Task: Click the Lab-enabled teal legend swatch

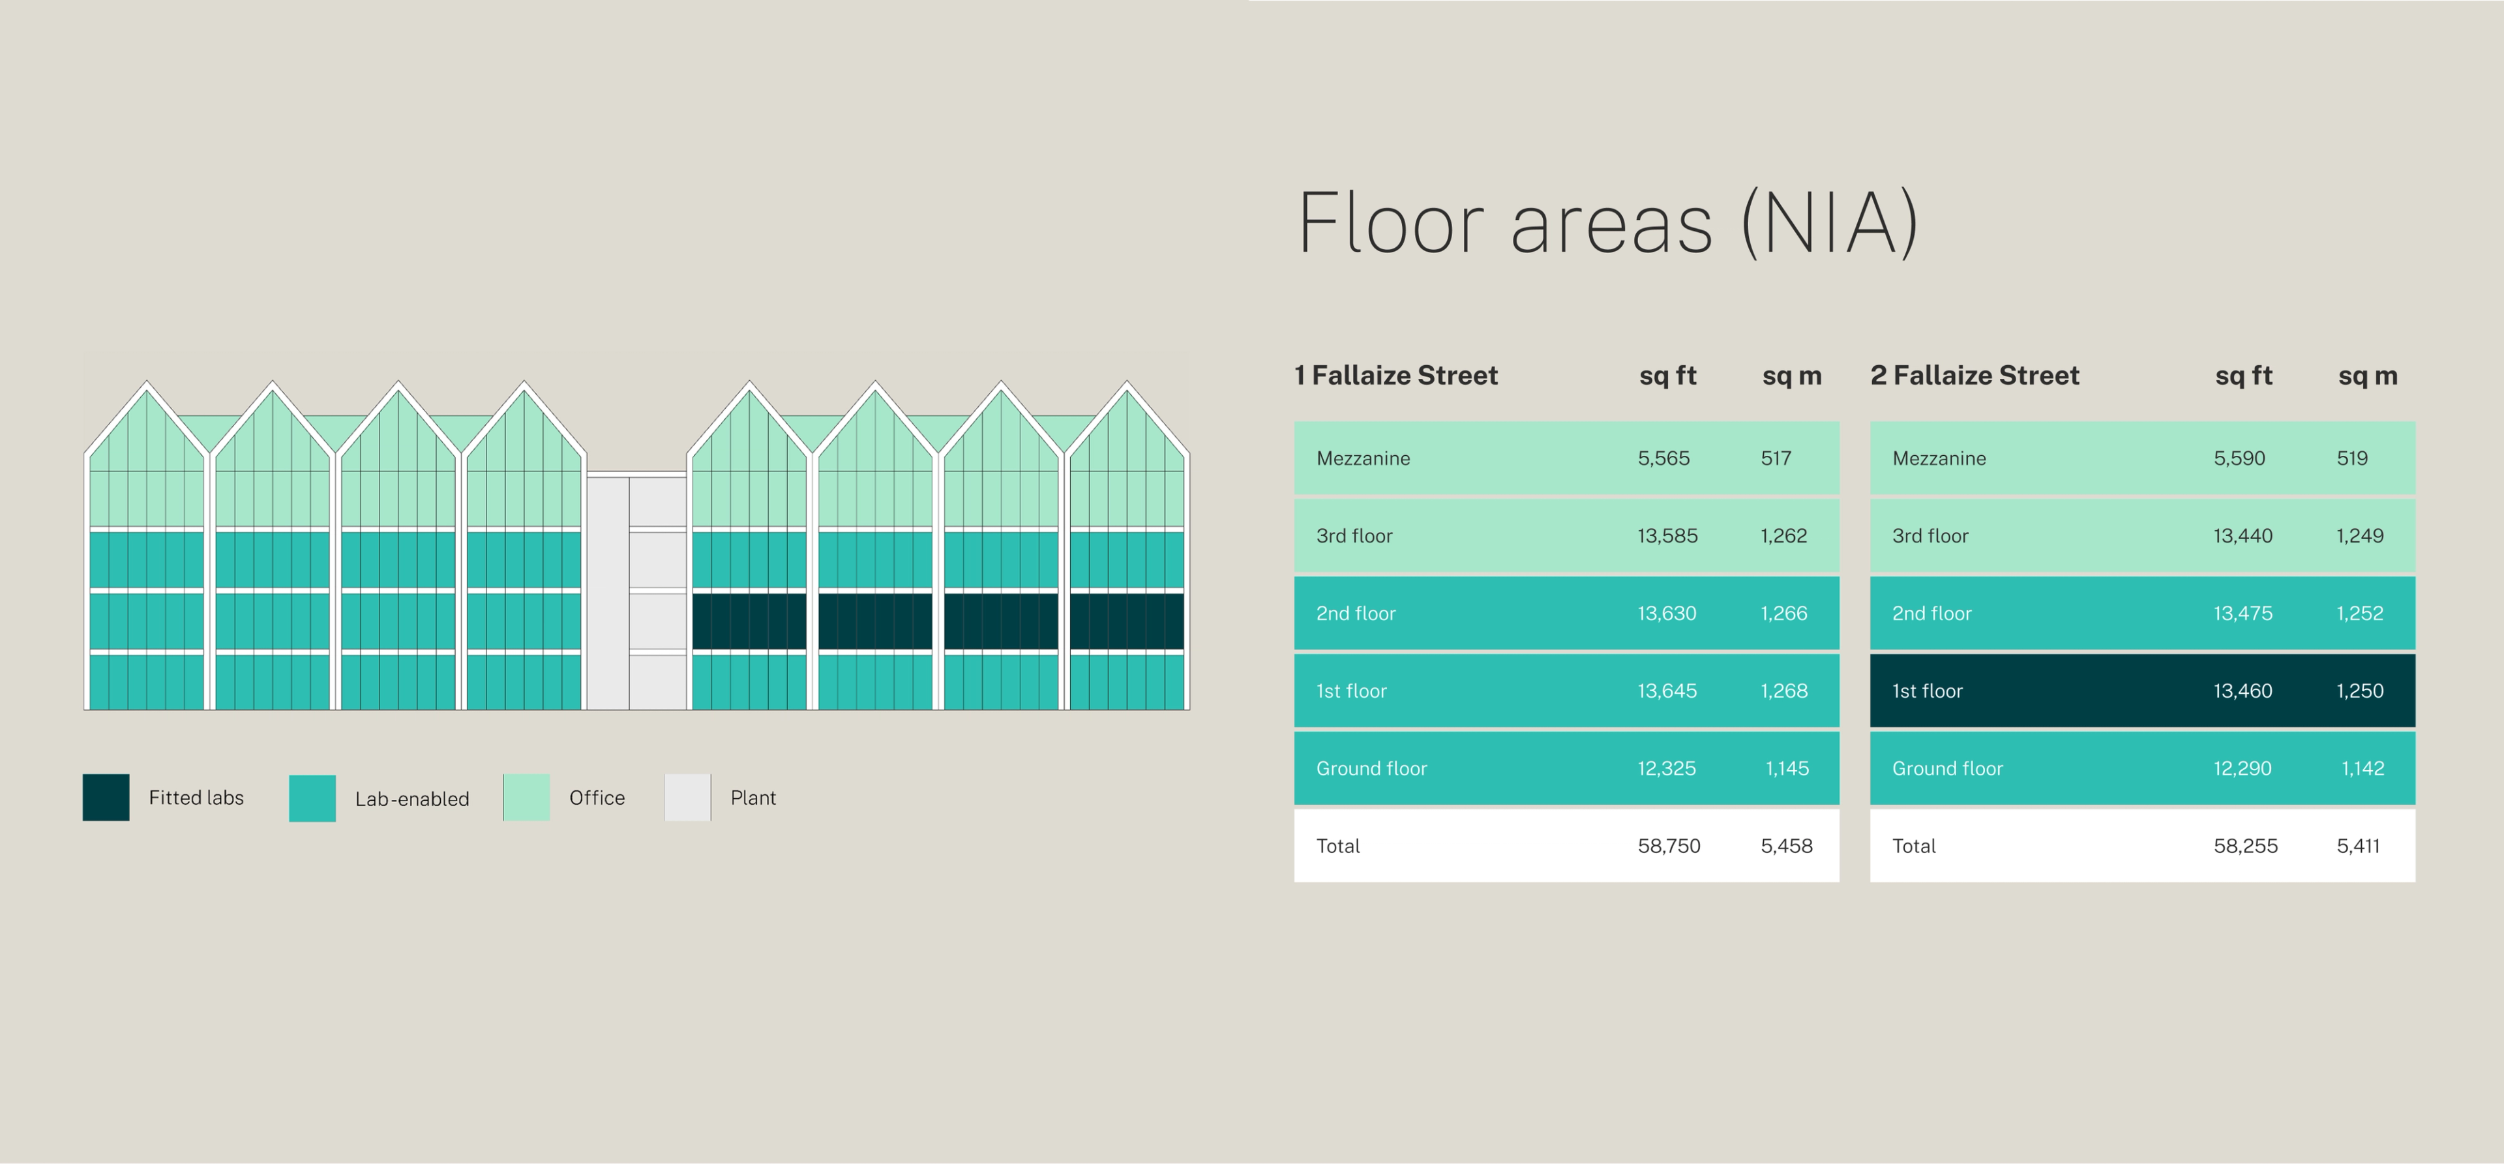Action: click(312, 798)
